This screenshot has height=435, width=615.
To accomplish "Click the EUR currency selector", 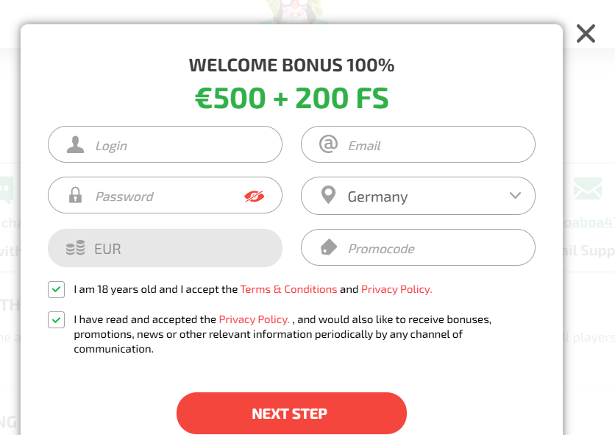I will coord(165,248).
